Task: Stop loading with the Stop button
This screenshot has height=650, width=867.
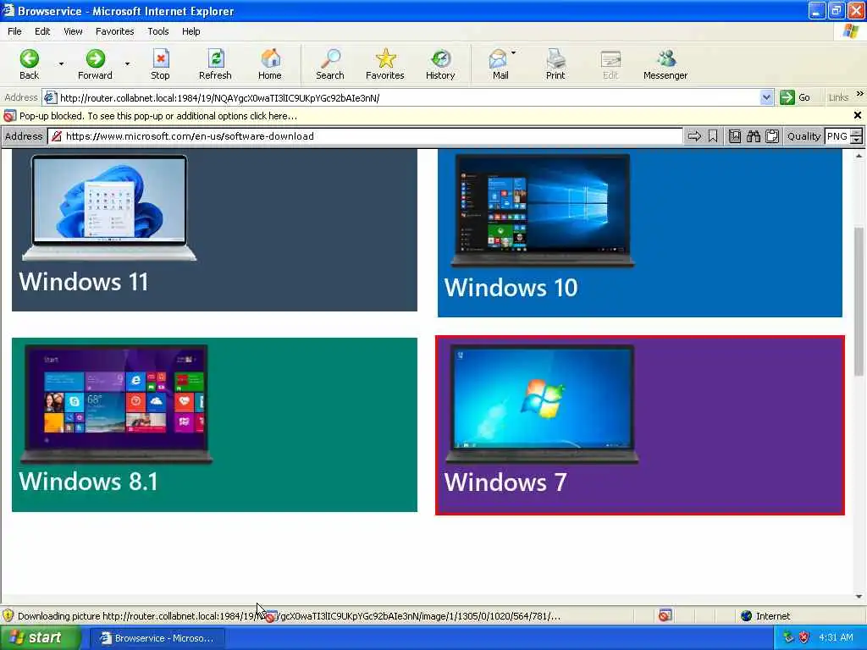Action: [x=160, y=64]
